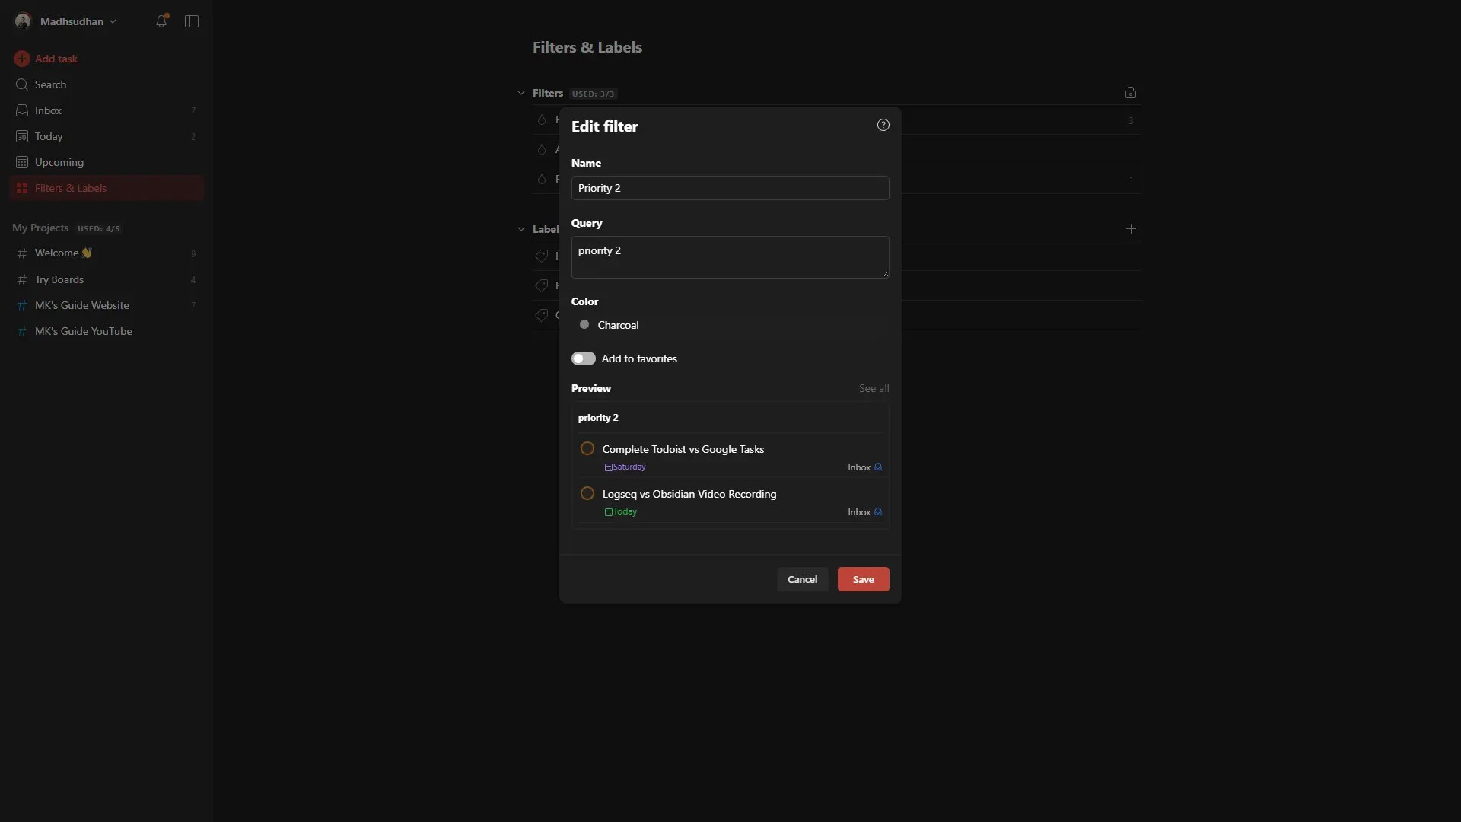This screenshot has height=822, width=1461.
Task: Open notifications via the bell icon
Action: 162,21
